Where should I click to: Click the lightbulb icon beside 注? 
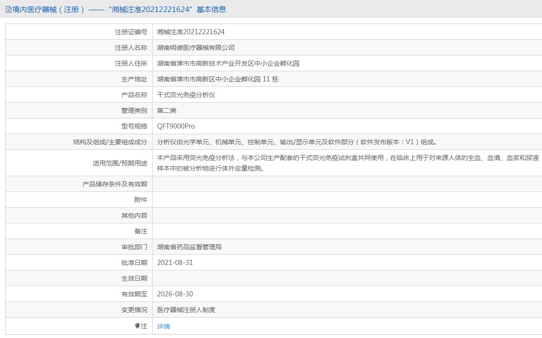pyautogui.click(x=137, y=326)
